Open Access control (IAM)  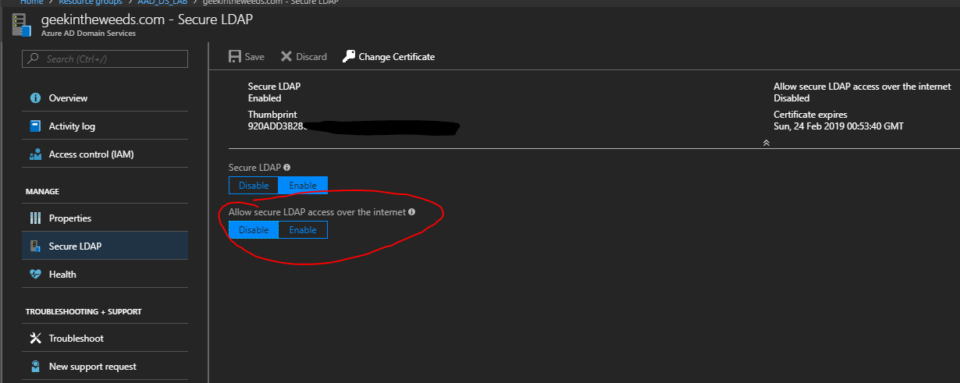pyautogui.click(x=105, y=154)
